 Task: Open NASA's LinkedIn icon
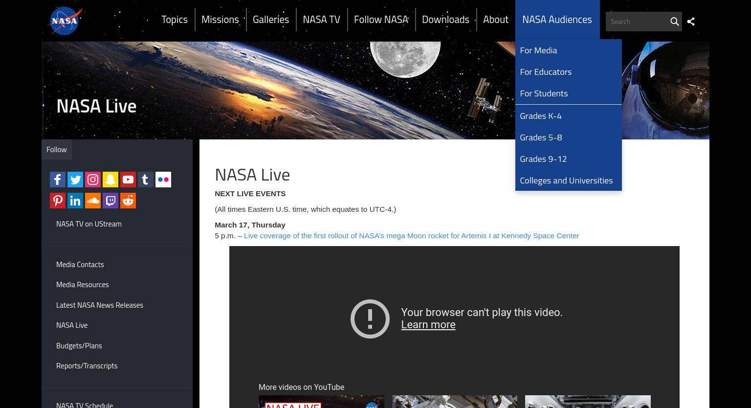point(75,201)
